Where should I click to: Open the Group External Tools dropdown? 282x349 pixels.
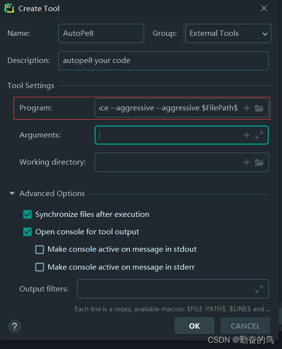(228, 33)
